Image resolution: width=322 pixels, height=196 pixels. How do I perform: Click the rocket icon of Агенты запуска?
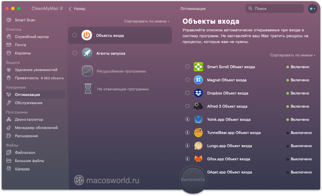87,53
